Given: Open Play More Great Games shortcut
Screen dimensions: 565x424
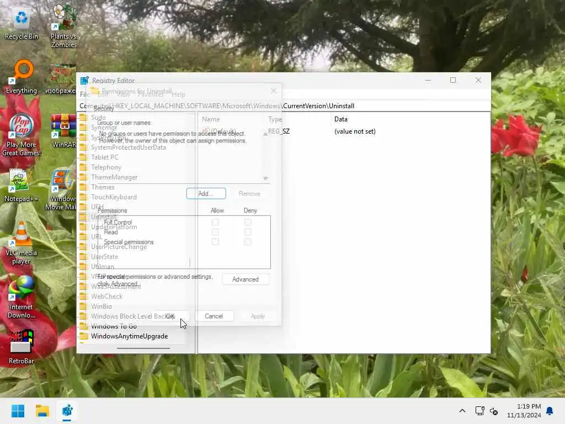Looking at the screenshot, I should (22, 135).
